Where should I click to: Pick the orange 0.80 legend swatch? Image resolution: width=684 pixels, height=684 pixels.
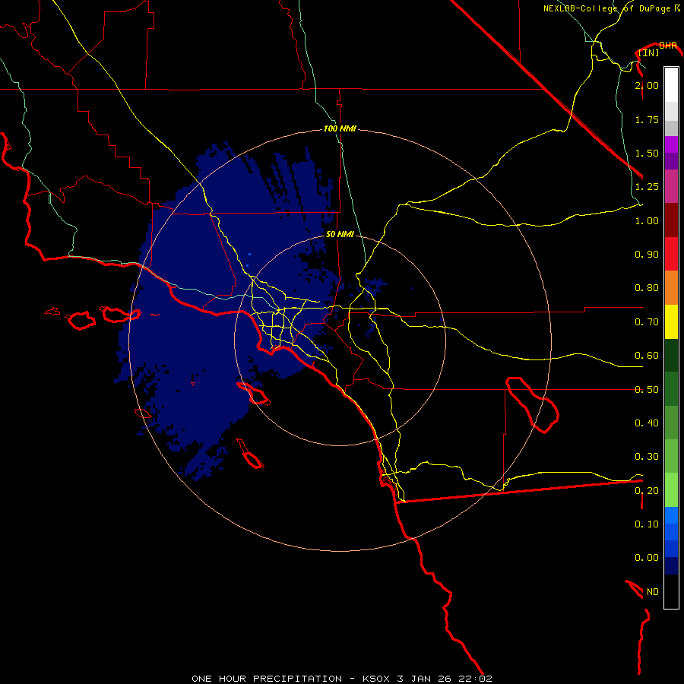click(671, 287)
